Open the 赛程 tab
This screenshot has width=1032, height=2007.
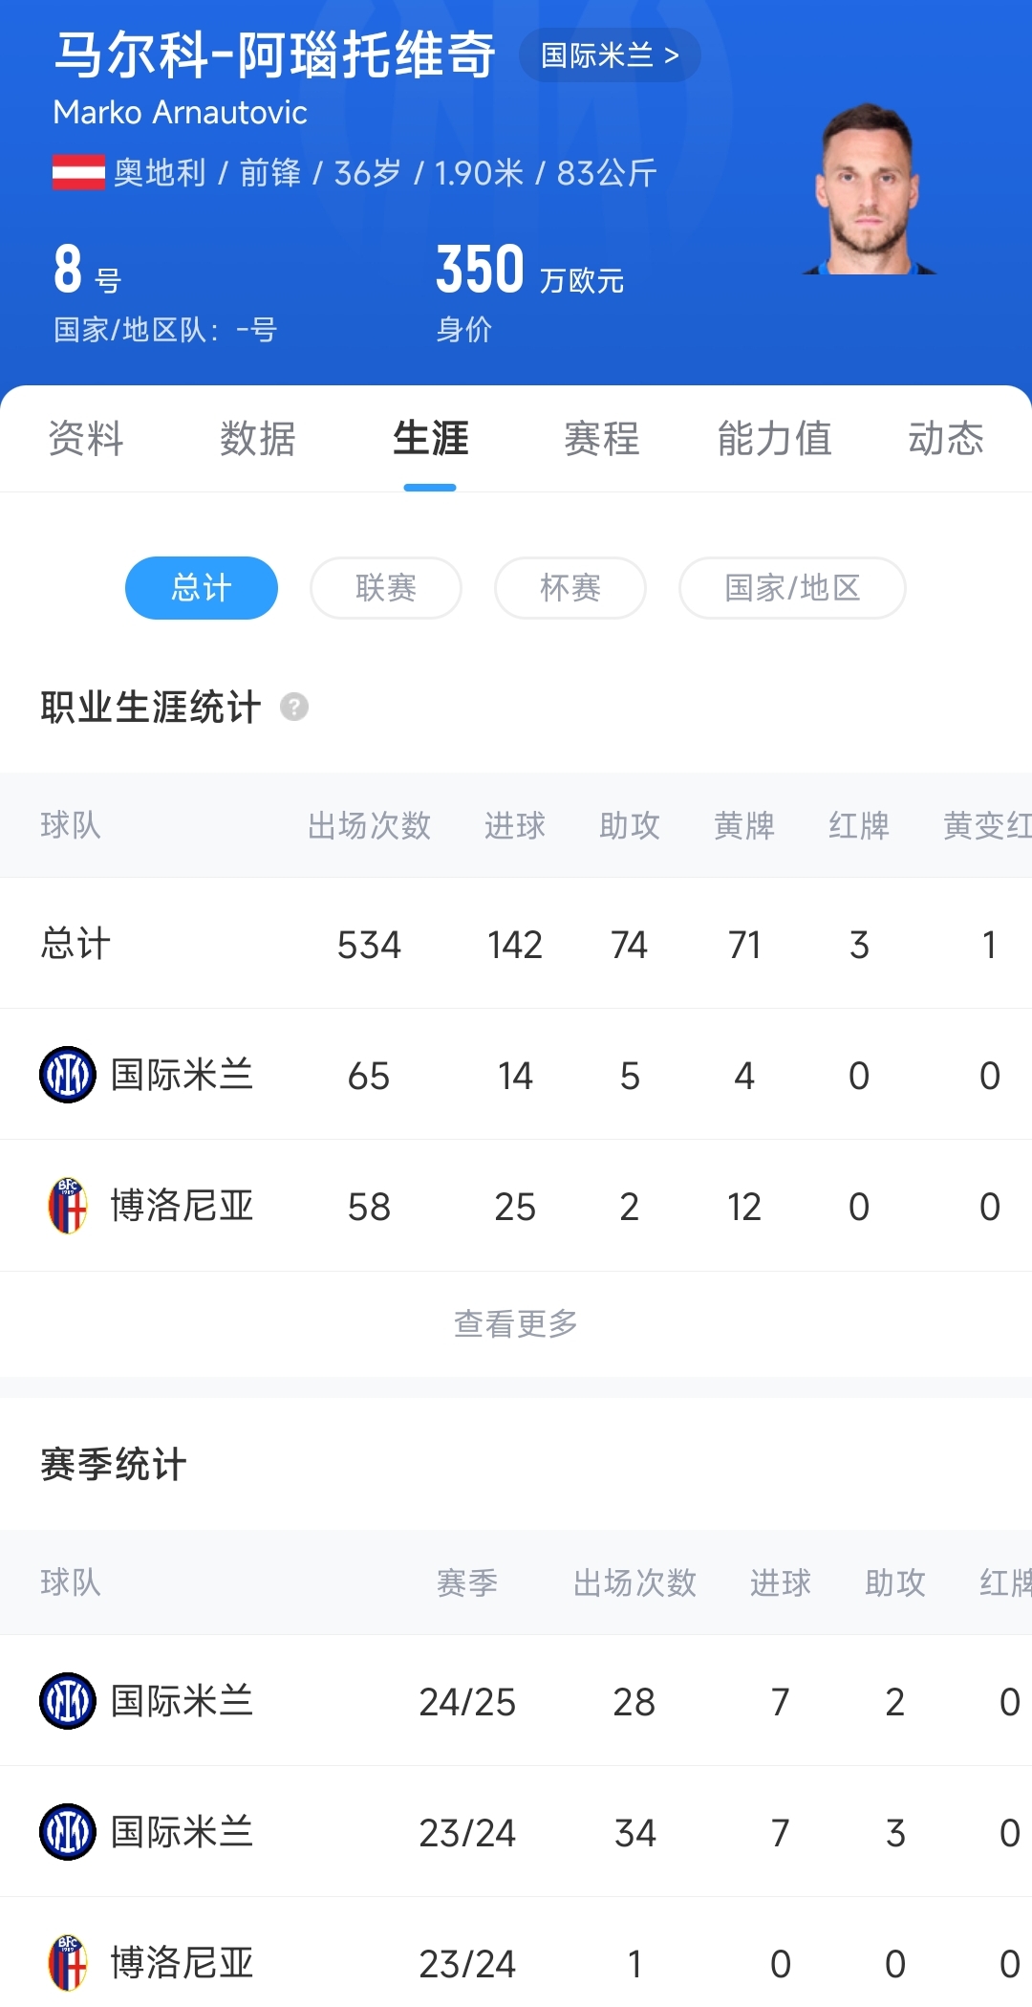[x=602, y=439]
